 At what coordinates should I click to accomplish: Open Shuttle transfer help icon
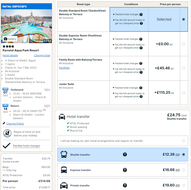[125, 154]
